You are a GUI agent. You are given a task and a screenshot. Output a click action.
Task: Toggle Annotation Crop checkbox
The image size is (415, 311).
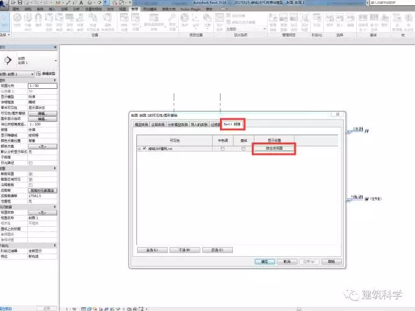pyautogui.click(x=31, y=185)
